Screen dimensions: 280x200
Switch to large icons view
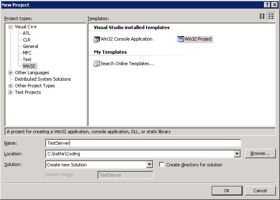point(262,16)
